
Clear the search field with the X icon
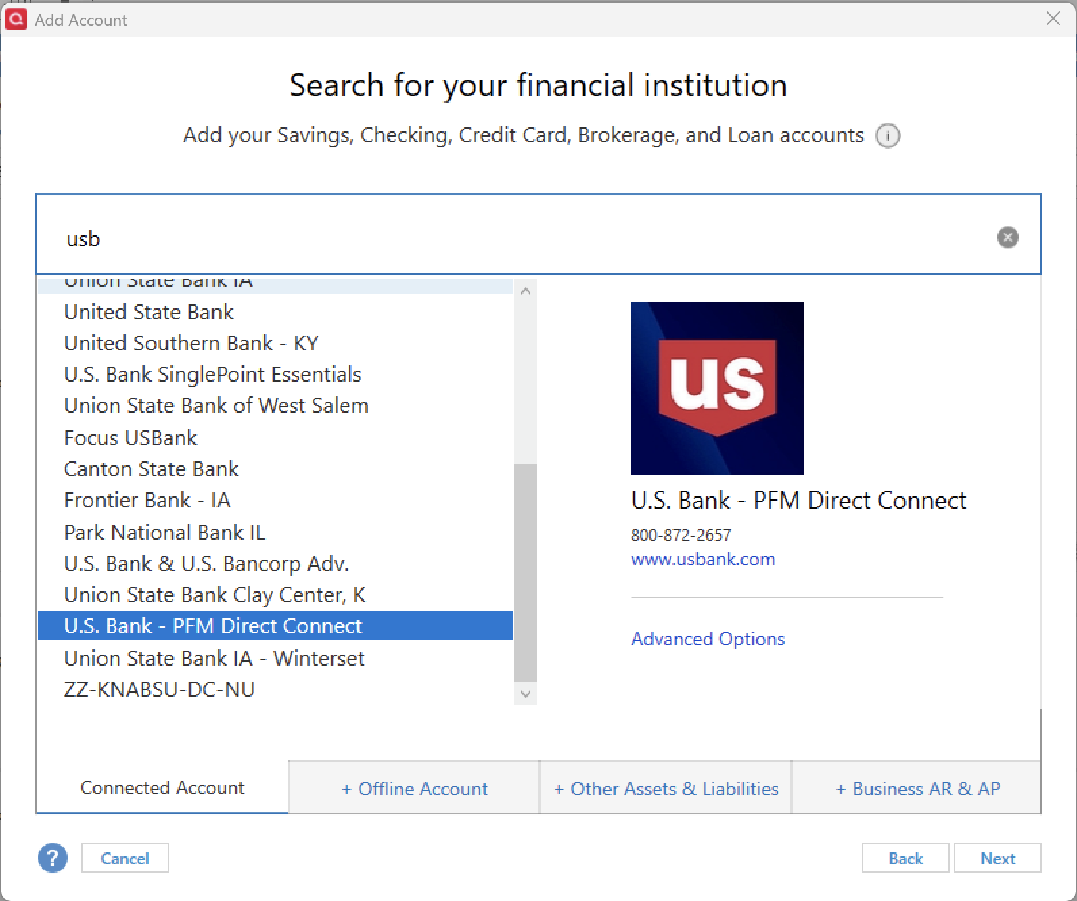(x=1007, y=237)
